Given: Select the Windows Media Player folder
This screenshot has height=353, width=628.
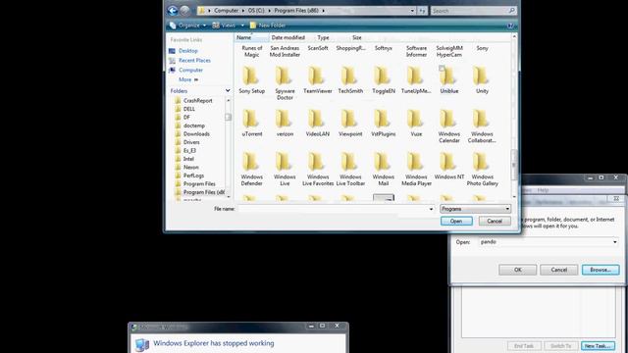Looking at the screenshot, I should coord(416,170).
